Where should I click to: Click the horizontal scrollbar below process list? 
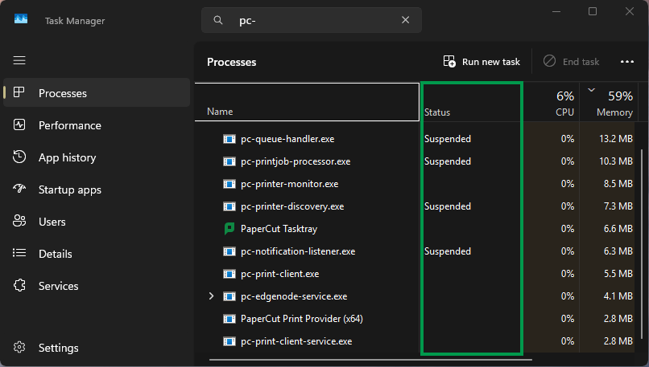(x=370, y=360)
